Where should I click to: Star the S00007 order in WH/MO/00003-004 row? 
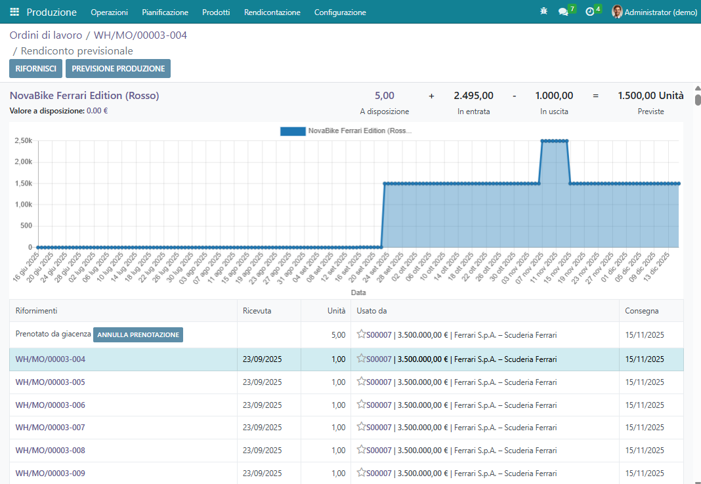361,359
